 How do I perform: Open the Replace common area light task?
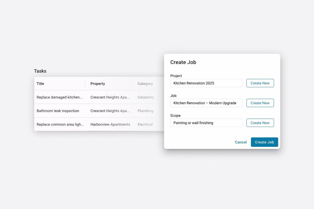click(x=60, y=124)
